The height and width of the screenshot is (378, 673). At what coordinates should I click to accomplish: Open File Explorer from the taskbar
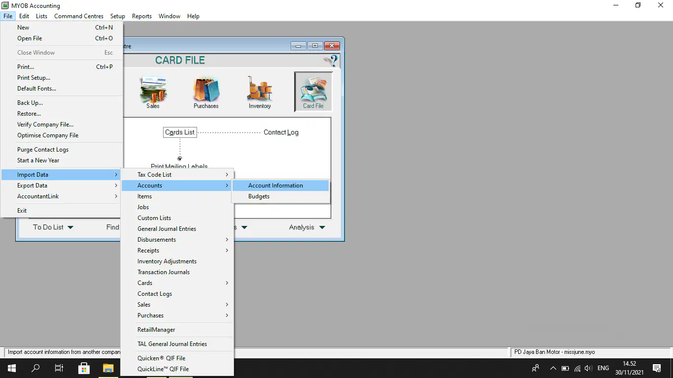click(x=108, y=368)
